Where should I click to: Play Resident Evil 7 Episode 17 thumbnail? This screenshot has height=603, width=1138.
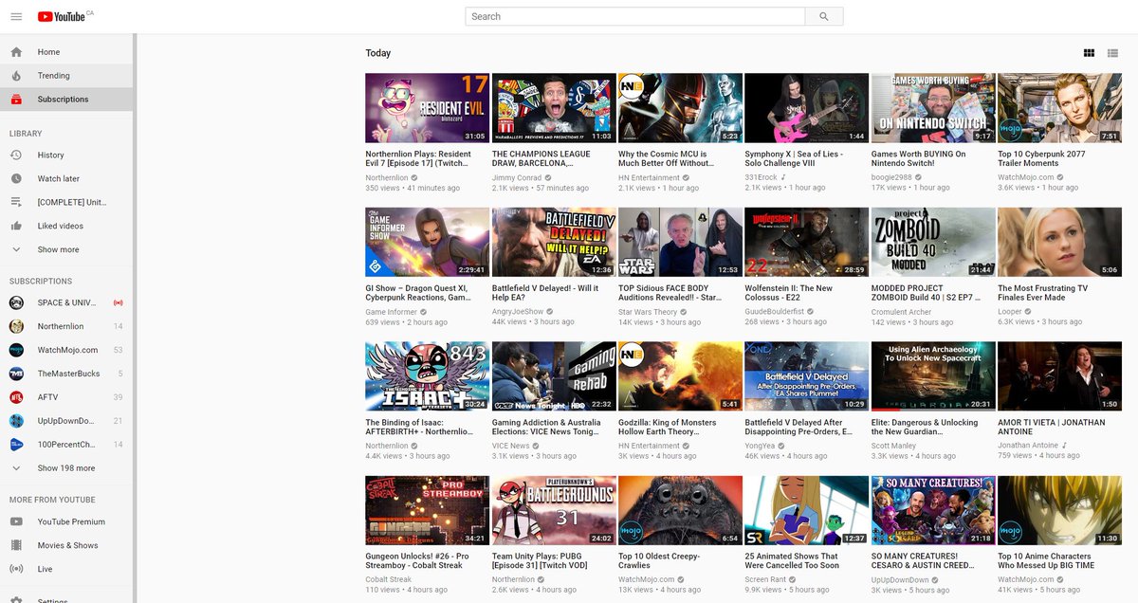428,108
